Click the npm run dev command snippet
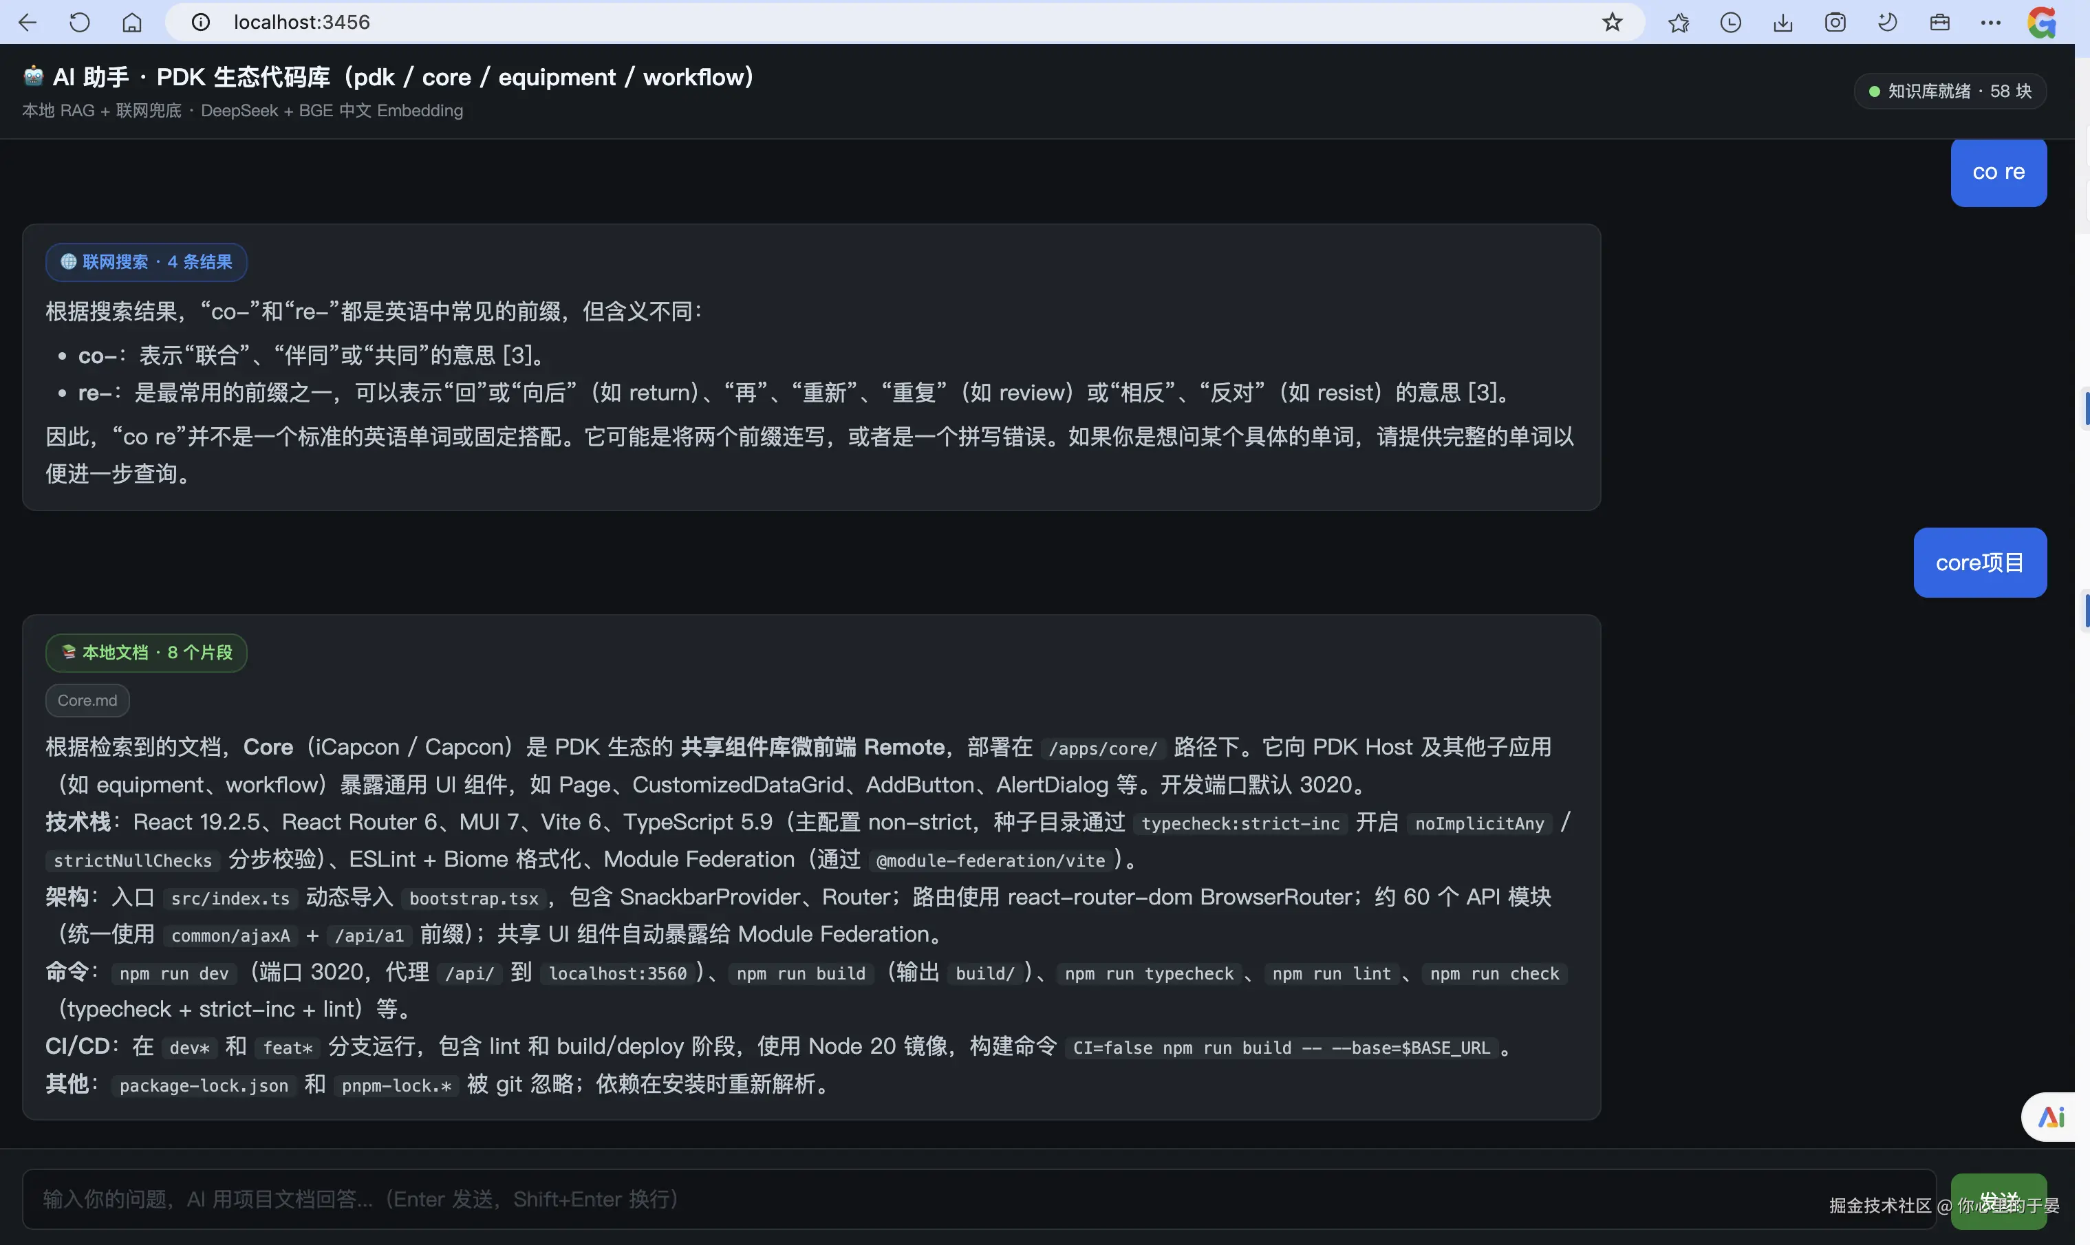This screenshot has height=1245, width=2090. [x=173, y=973]
